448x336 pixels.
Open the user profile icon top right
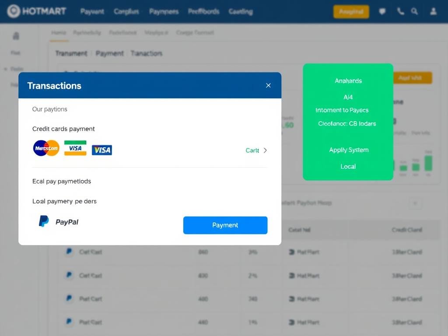433,11
